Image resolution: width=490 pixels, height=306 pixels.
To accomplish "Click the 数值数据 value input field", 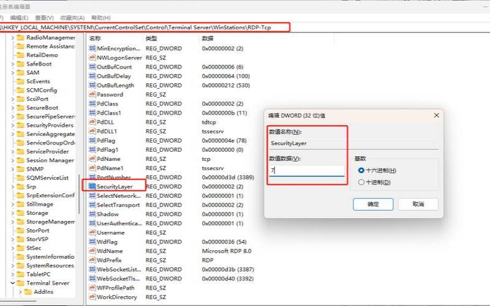I will point(306,171).
